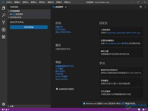The width and height of the screenshot is (148, 111).
Task: Open the 调试(D) menu
Action: [51, 2]
